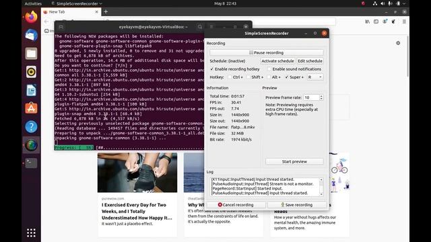
Task: Toggle Enable sound notifications checkbox
Action: 269,69
